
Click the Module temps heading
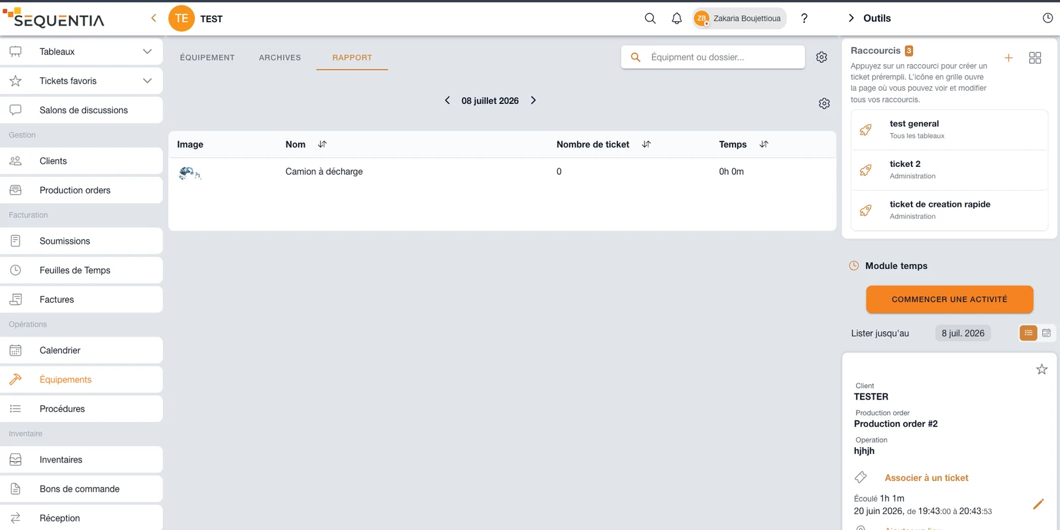tap(896, 266)
